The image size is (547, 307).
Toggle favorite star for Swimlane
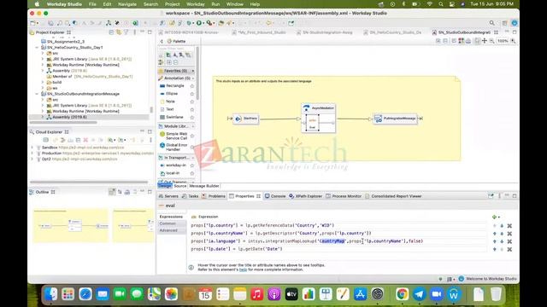pos(191,118)
